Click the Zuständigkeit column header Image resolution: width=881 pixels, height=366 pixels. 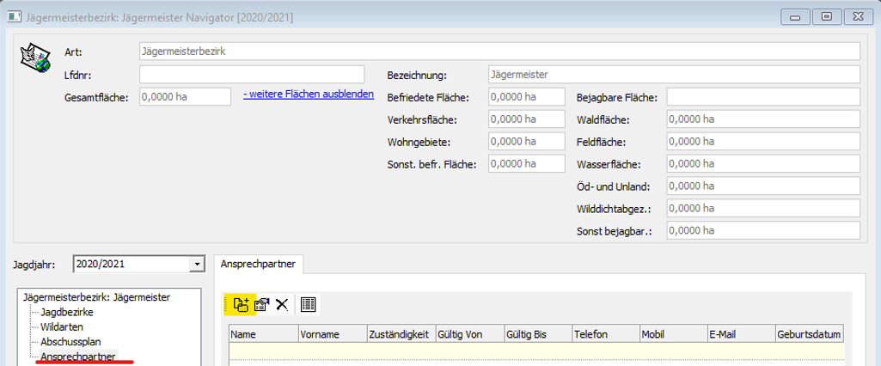tap(401, 333)
